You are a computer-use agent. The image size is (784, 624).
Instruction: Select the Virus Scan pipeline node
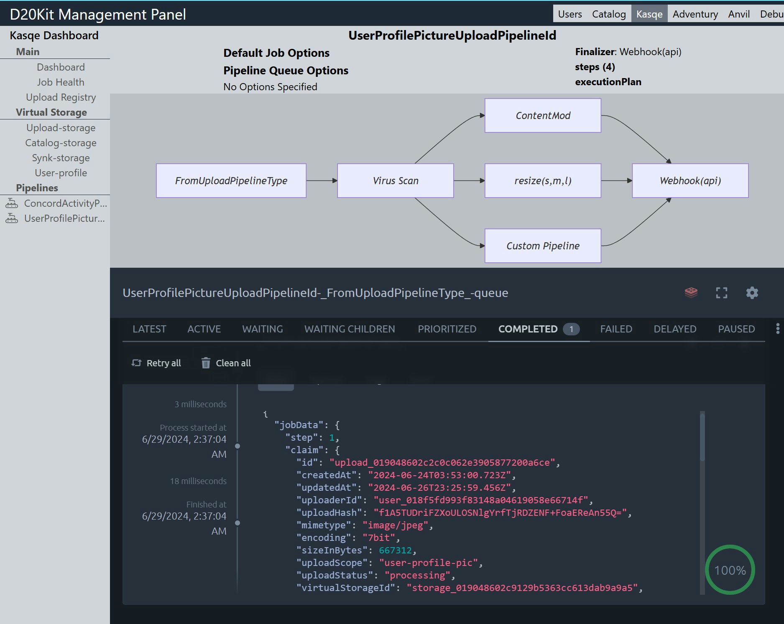point(395,180)
